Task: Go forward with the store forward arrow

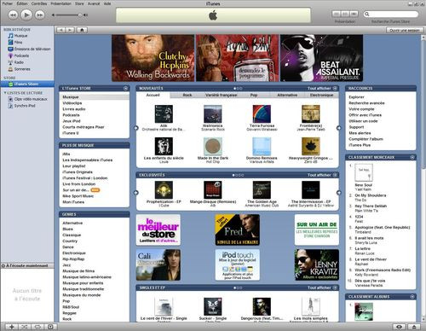Action: coord(70,30)
